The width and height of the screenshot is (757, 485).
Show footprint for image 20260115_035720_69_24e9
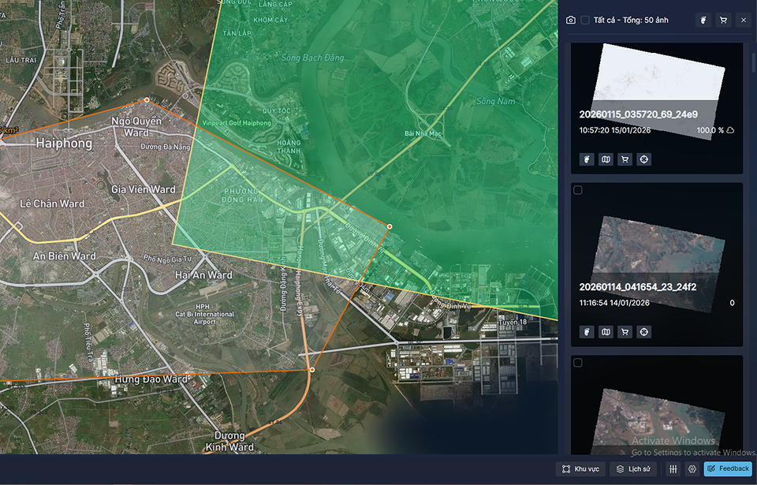(586, 159)
